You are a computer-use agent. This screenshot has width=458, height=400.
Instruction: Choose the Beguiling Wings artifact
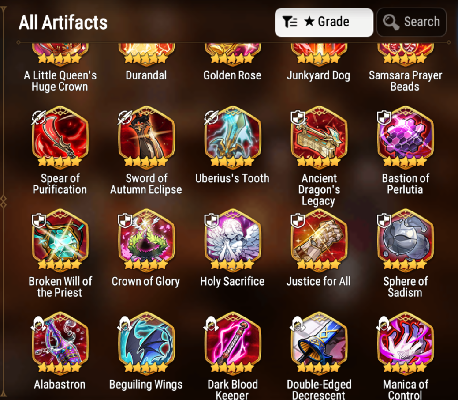point(146,343)
